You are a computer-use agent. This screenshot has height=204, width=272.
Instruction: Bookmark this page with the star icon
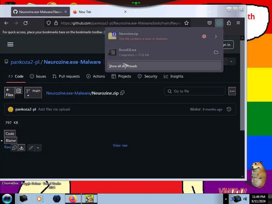pyautogui.click(x=186, y=23)
